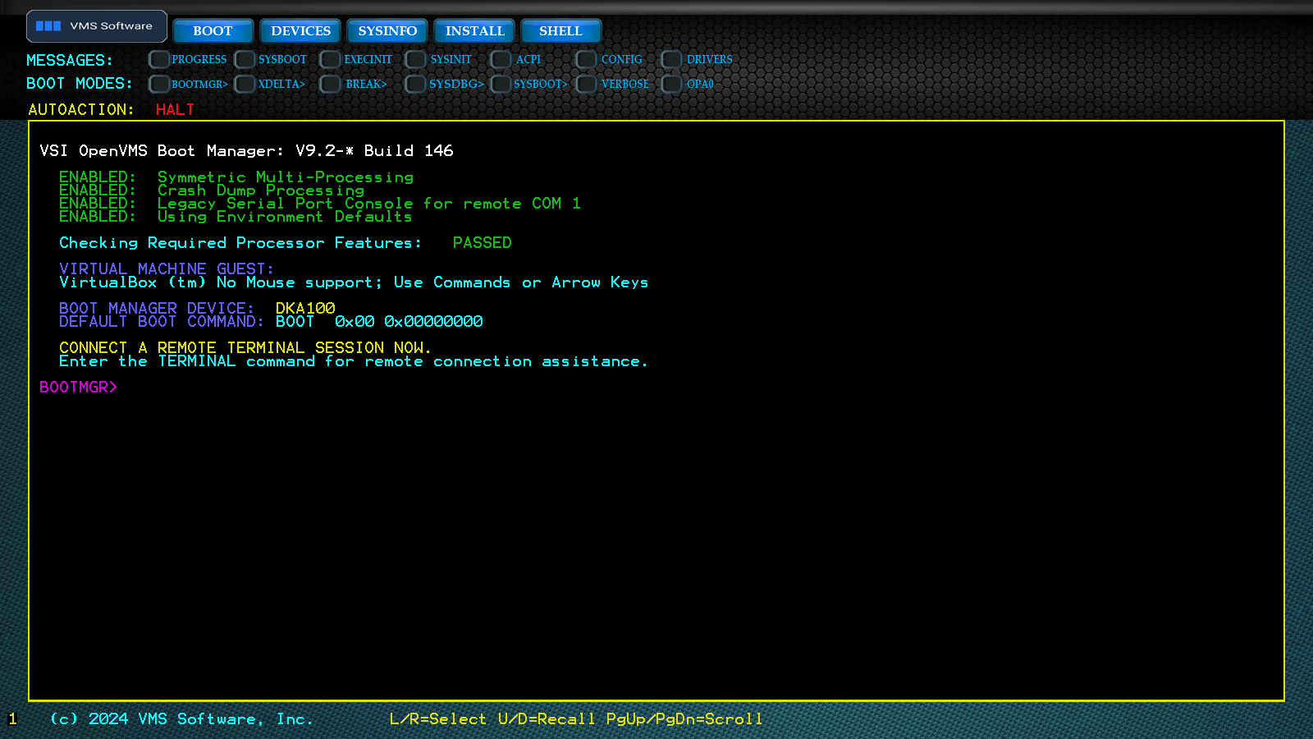The width and height of the screenshot is (1313, 739).
Task: Enable the VERBOSE boot mode checkbox
Action: (586, 84)
